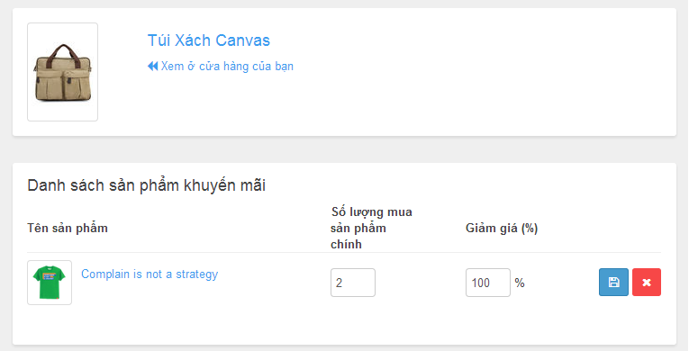Click the word strategy in the t-shirt link

click(x=197, y=274)
